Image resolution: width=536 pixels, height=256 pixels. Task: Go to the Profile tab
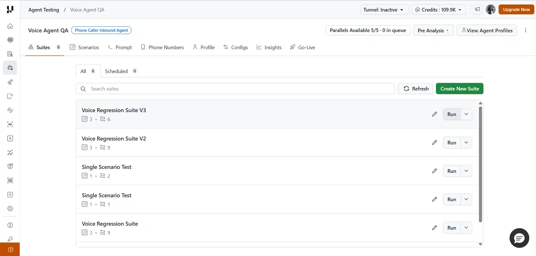tap(204, 47)
